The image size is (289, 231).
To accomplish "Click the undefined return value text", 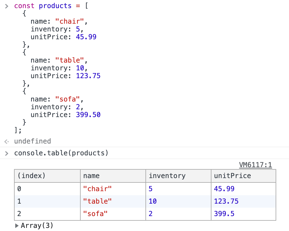I will (x=32, y=141).
